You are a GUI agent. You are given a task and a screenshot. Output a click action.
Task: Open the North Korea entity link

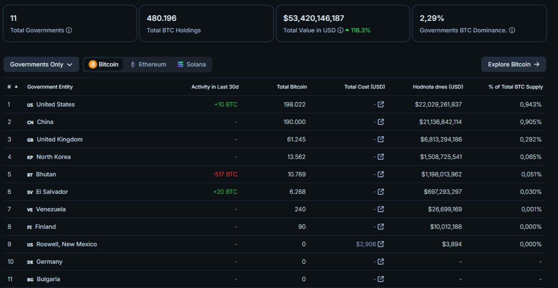[x=53, y=157]
